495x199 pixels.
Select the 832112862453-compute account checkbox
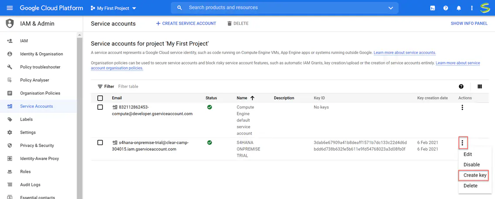pyautogui.click(x=100, y=107)
